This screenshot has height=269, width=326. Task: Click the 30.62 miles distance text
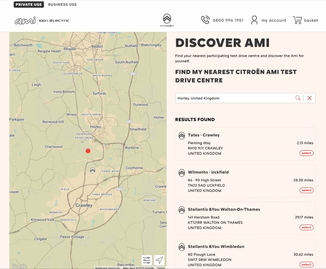pos(303,255)
